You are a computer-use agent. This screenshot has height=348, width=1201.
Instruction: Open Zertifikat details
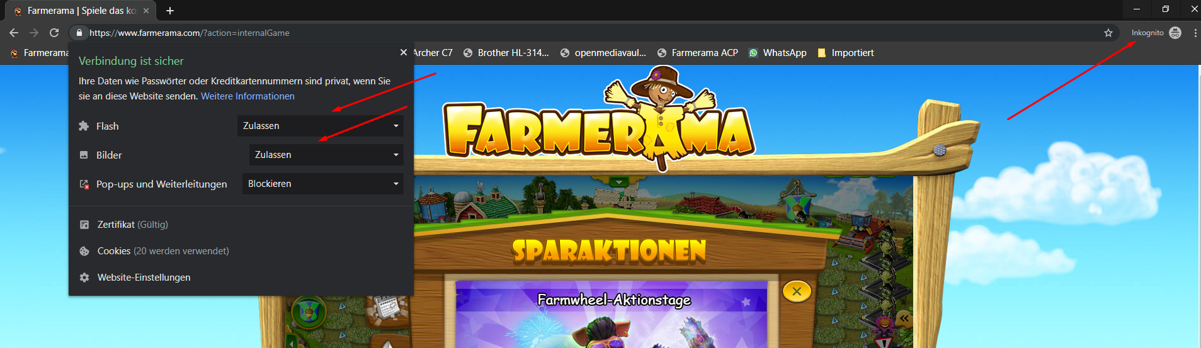tap(132, 225)
